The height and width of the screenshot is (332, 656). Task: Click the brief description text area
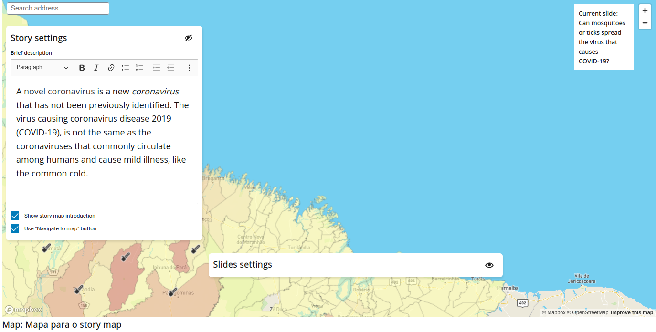(x=104, y=140)
